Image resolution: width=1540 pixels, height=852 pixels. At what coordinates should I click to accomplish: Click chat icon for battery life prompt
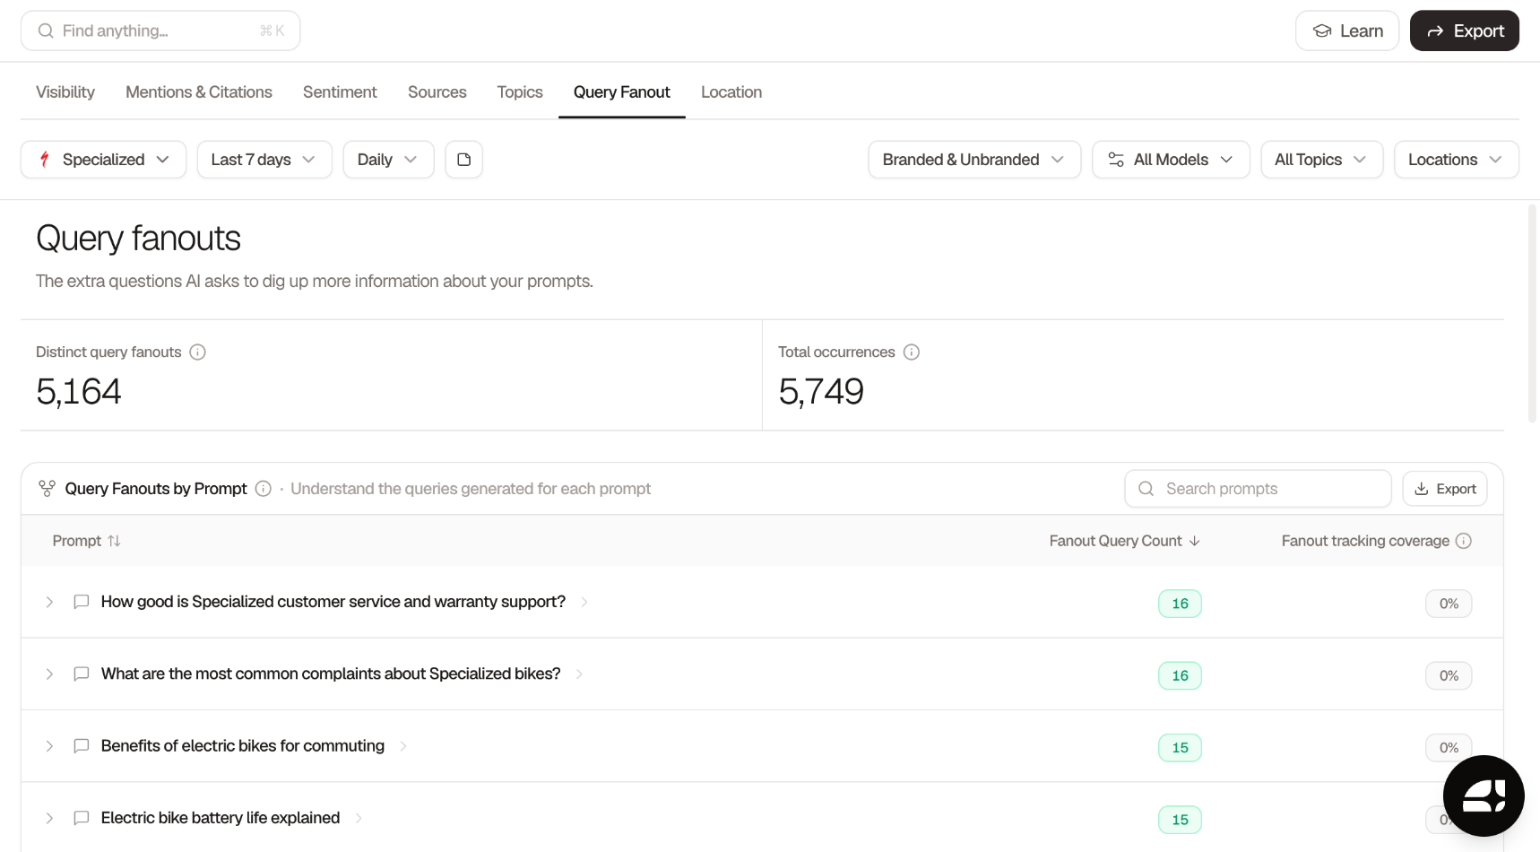point(82,818)
